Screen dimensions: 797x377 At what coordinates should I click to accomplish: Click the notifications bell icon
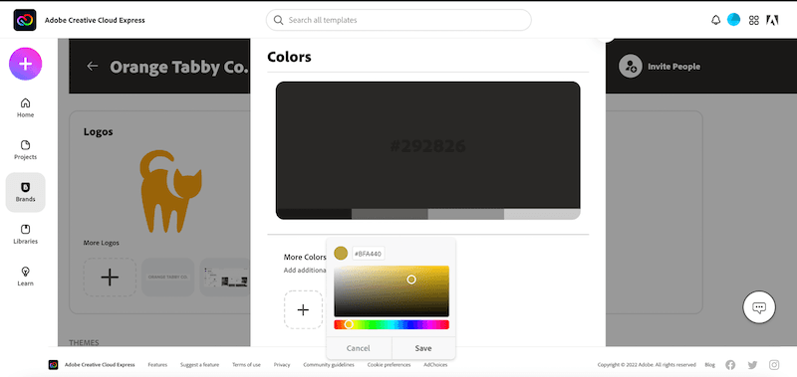point(715,20)
